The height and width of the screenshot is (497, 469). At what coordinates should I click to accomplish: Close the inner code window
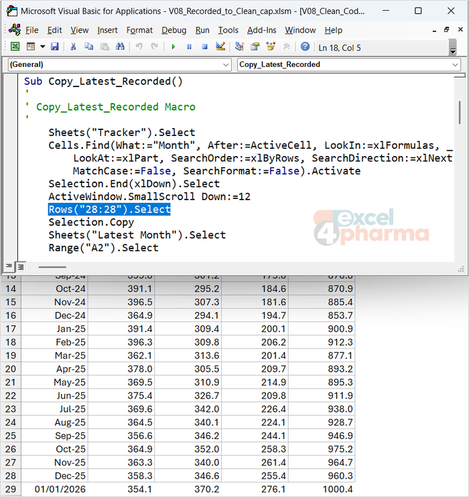tap(460, 29)
